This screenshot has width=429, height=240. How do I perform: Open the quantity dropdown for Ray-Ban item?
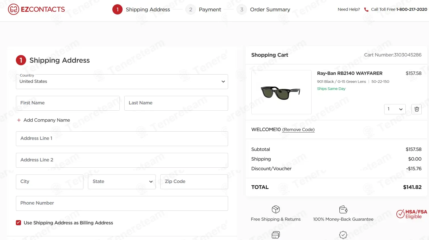[x=395, y=109]
